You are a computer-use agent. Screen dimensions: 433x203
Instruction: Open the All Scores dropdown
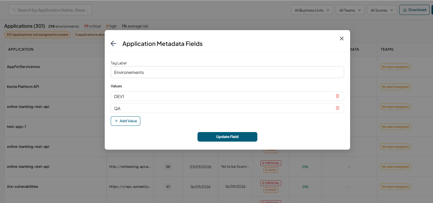click(382, 10)
